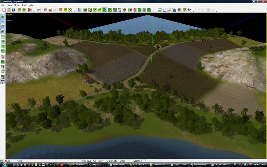The image size is (267, 167).
Task: Click the trees/forest placement icon
Action: (144, 10)
